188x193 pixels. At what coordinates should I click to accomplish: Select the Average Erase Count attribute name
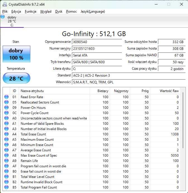tap(36, 150)
